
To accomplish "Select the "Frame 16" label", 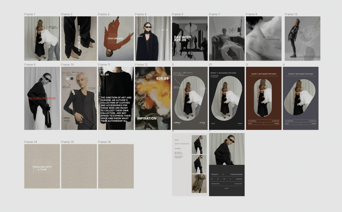I will click(x=105, y=142).
